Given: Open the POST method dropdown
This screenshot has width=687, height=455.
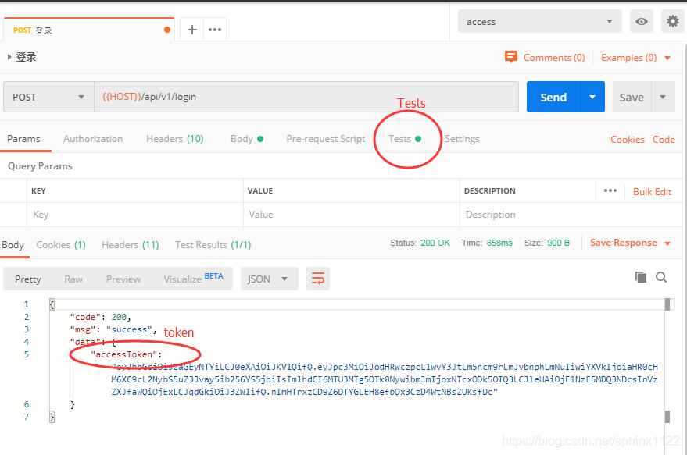Looking at the screenshot, I should pos(48,97).
